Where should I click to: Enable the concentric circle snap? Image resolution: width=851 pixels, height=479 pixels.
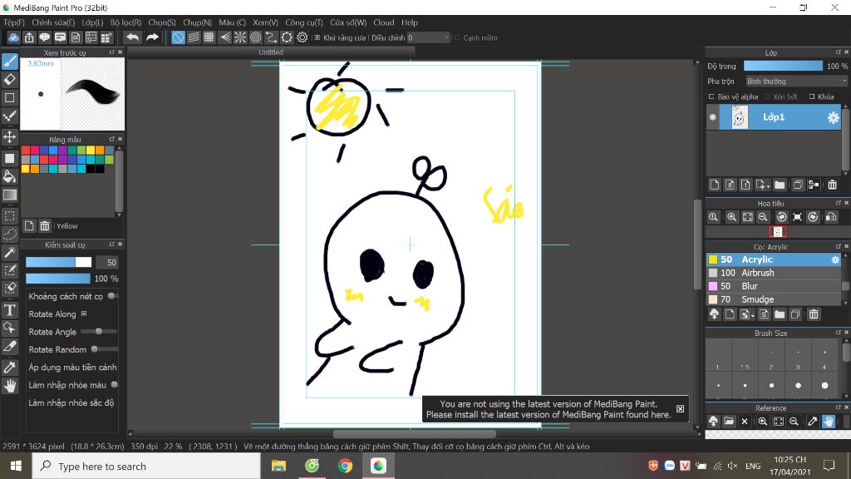pyautogui.click(x=256, y=37)
